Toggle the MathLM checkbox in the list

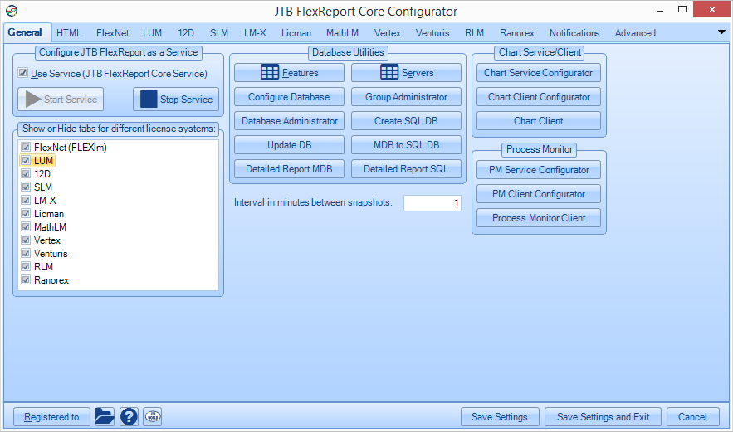pyautogui.click(x=27, y=227)
